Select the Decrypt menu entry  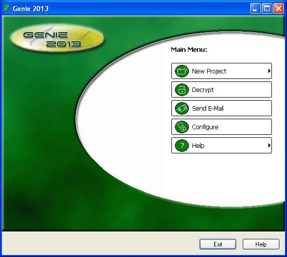point(222,90)
